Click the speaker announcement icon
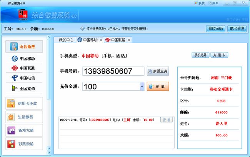The width and height of the screenshot is (250, 157). pos(82,29)
